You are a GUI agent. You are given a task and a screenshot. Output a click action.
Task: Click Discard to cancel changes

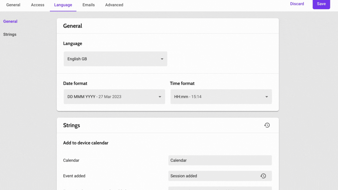[297, 4]
